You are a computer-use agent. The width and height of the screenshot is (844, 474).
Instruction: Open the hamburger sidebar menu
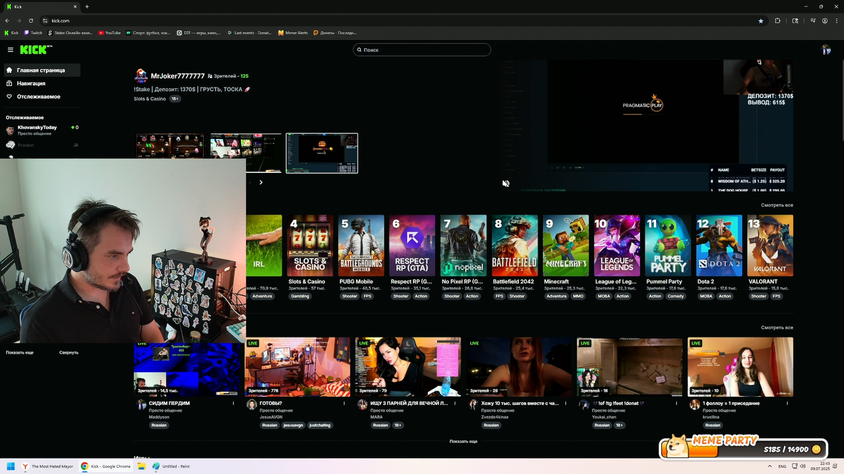click(11, 50)
